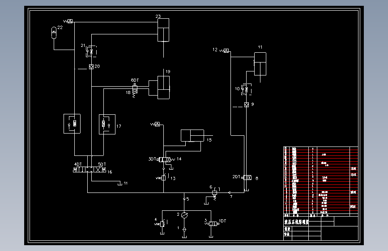The width and height of the screenshot is (388, 251).
Task: Click the throttle valve labeled 10
Action: 246,89
